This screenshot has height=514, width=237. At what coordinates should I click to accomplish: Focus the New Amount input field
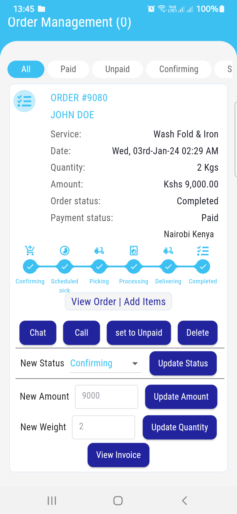[106, 396]
